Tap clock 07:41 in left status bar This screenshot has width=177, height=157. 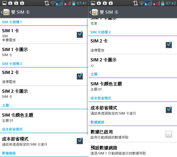(82, 3)
